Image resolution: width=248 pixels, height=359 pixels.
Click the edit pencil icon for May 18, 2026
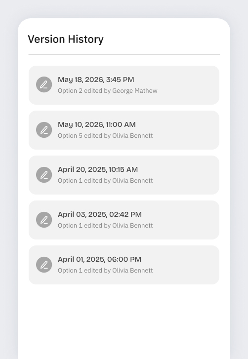[x=44, y=84]
